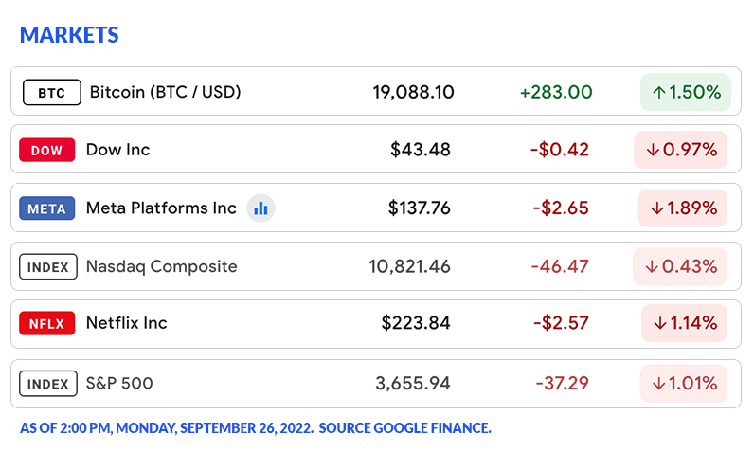This screenshot has width=754, height=470.
Task: Click the BTC ticker badge
Action: 51,93
